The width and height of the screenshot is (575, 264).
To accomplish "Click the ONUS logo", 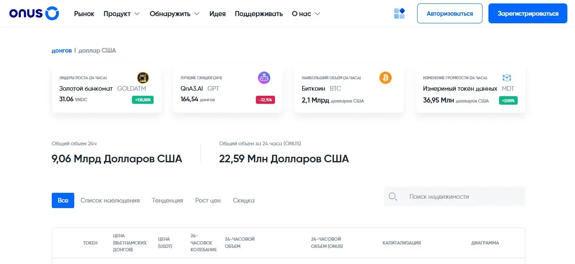I will [33, 13].
